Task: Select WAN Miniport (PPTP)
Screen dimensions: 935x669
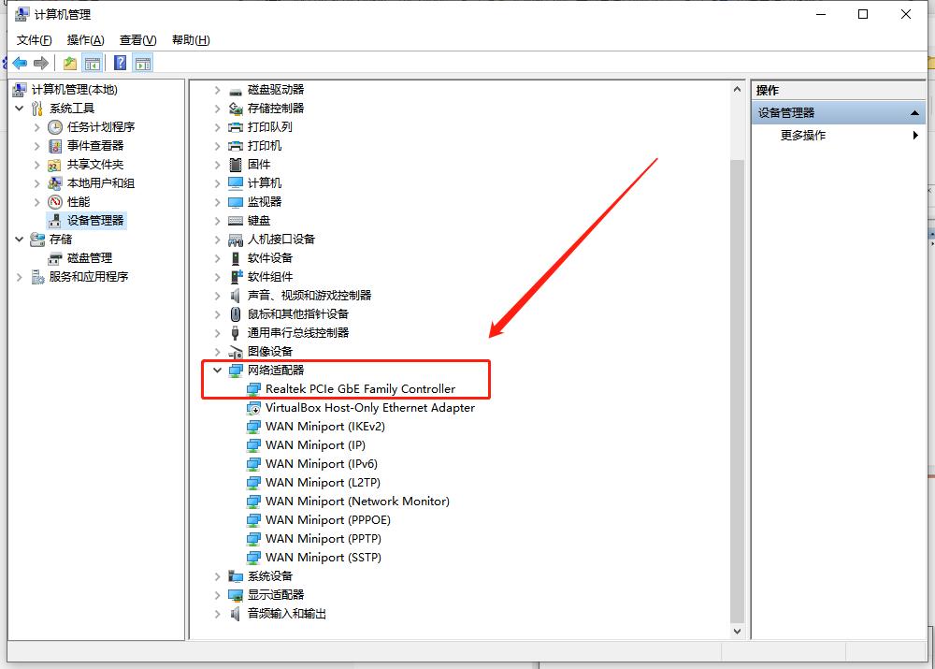Action: 324,539
